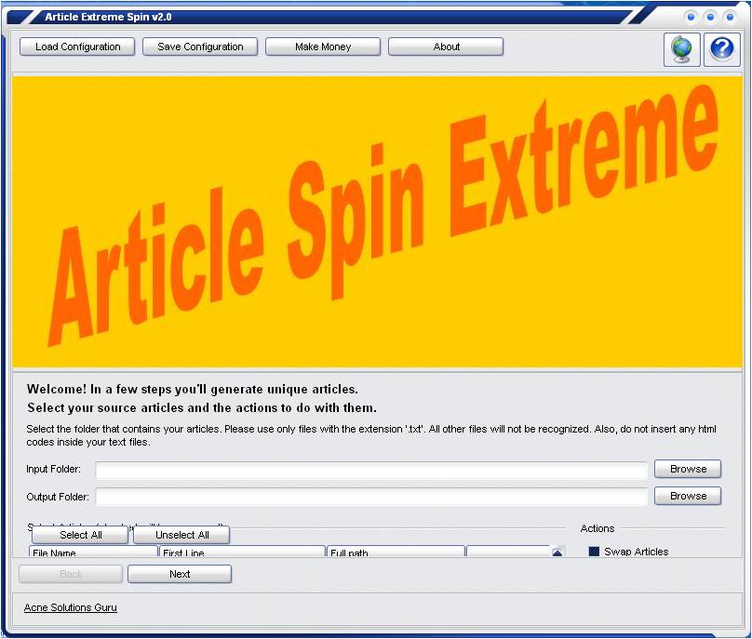The width and height of the screenshot is (752, 639).
Task: Open the blue question mark help icon
Action: (722, 49)
